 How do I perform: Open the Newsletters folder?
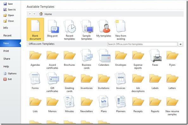[x=87, y=105]
